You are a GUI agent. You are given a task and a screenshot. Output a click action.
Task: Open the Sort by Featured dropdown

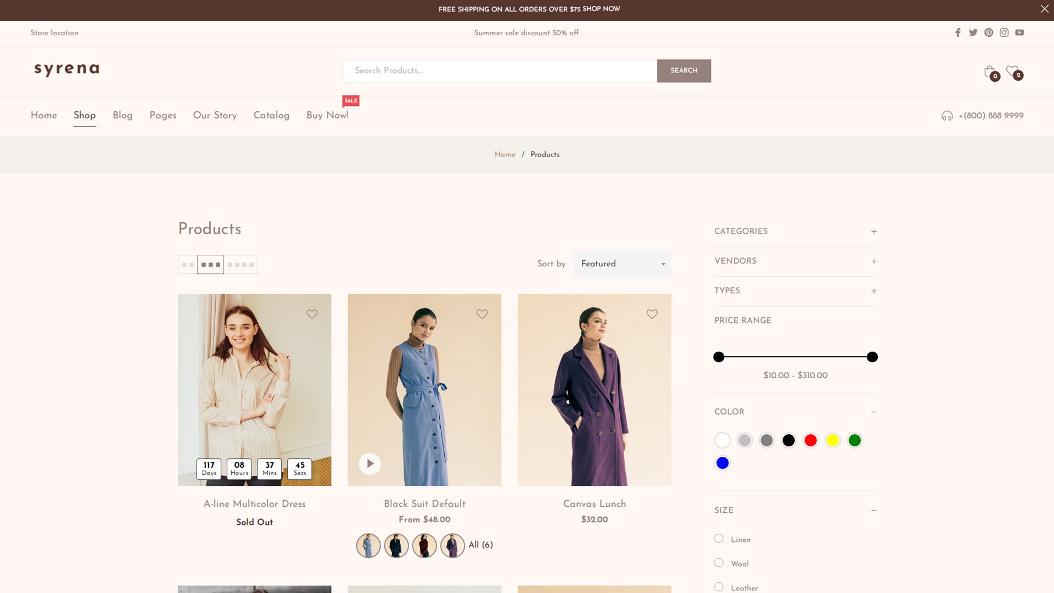coord(622,264)
